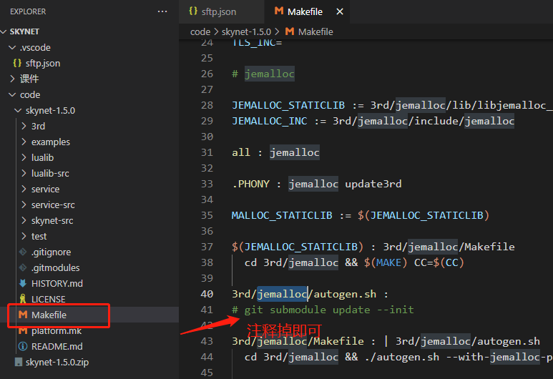Click line number 41 in the gutter

coord(207,310)
